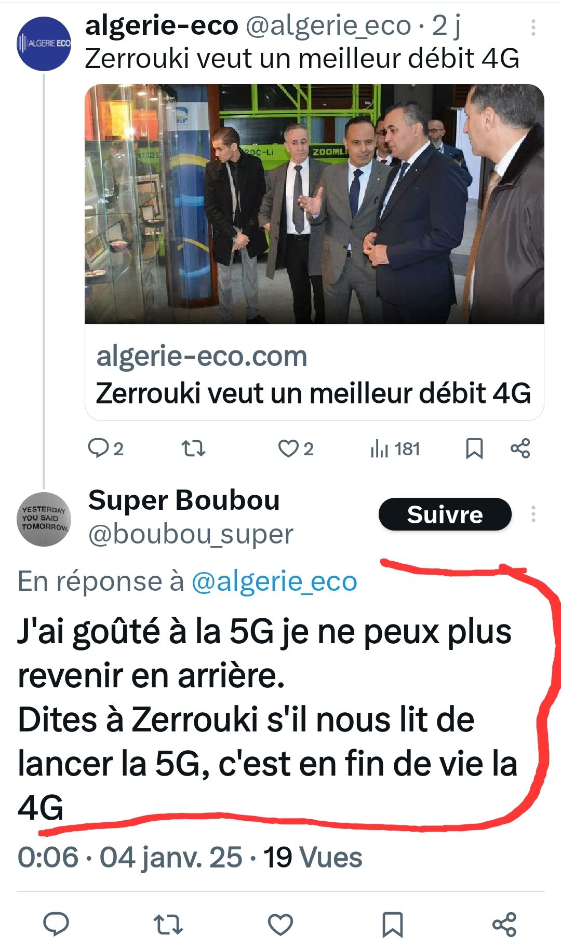561x950 pixels.
Task: Retweet Super Boubou's reply
Action: click(168, 925)
